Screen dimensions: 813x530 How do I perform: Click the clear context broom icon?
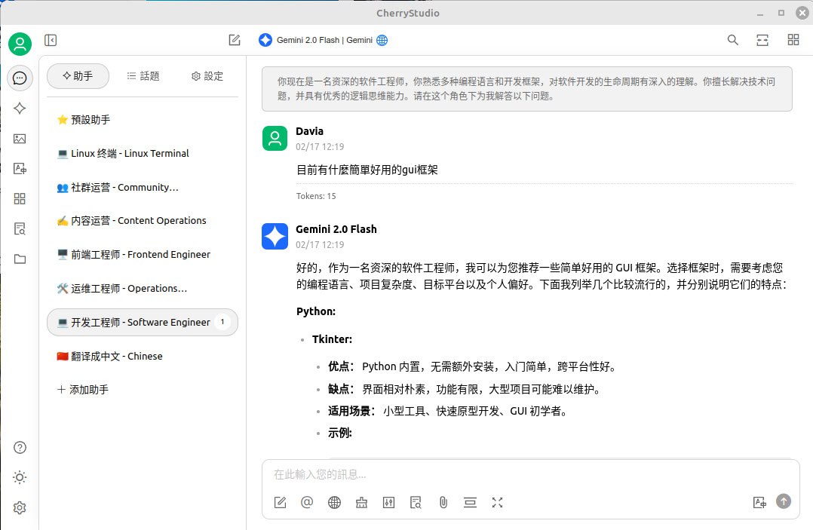coord(361,502)
